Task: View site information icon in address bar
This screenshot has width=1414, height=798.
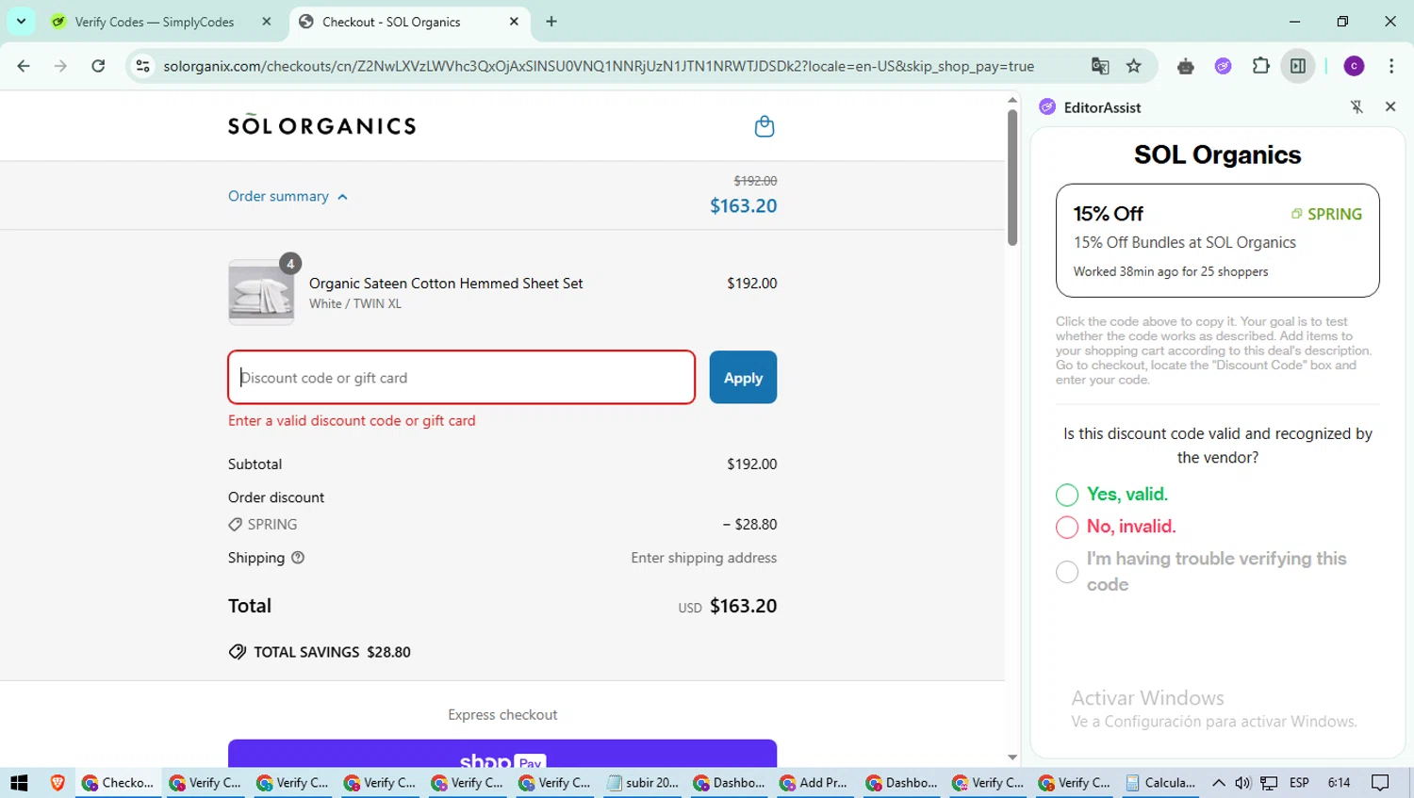Action: coord(142,66)
